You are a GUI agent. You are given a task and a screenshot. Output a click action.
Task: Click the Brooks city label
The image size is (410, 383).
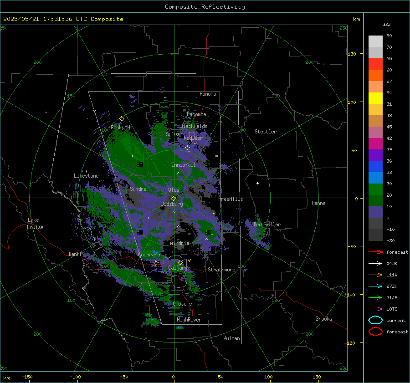point(324,319)
